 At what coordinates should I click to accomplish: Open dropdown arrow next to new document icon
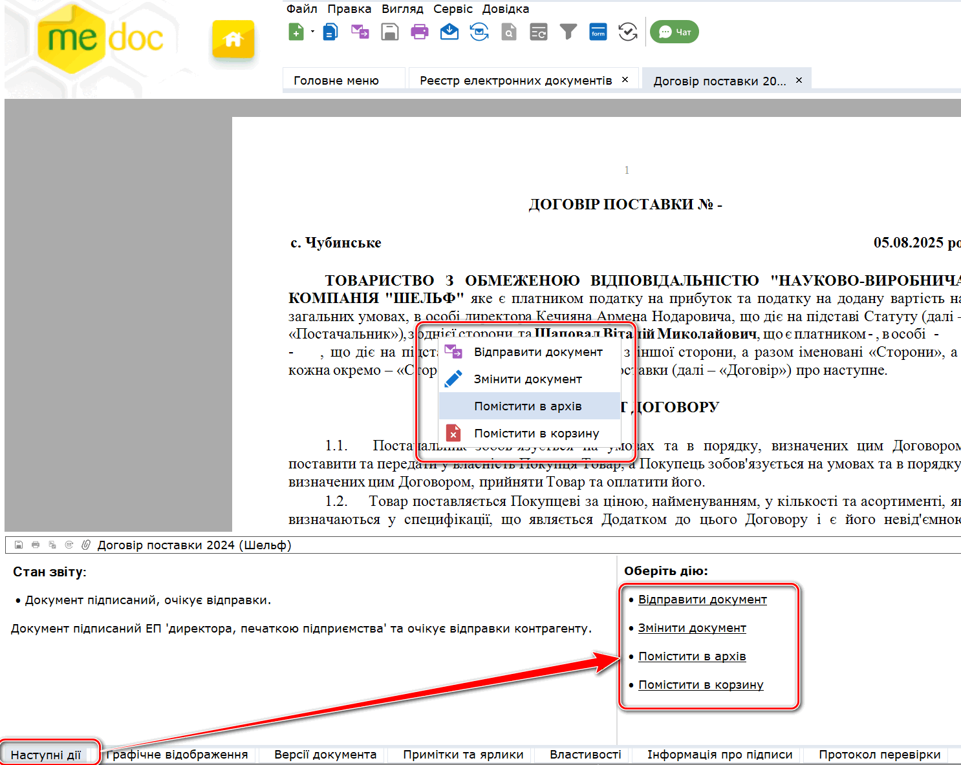(x=312, y=32)
